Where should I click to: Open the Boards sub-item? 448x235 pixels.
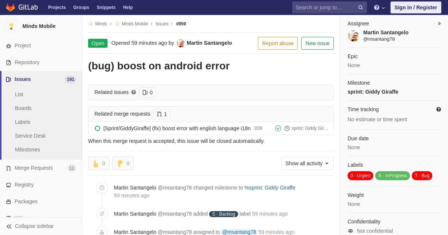23,108
